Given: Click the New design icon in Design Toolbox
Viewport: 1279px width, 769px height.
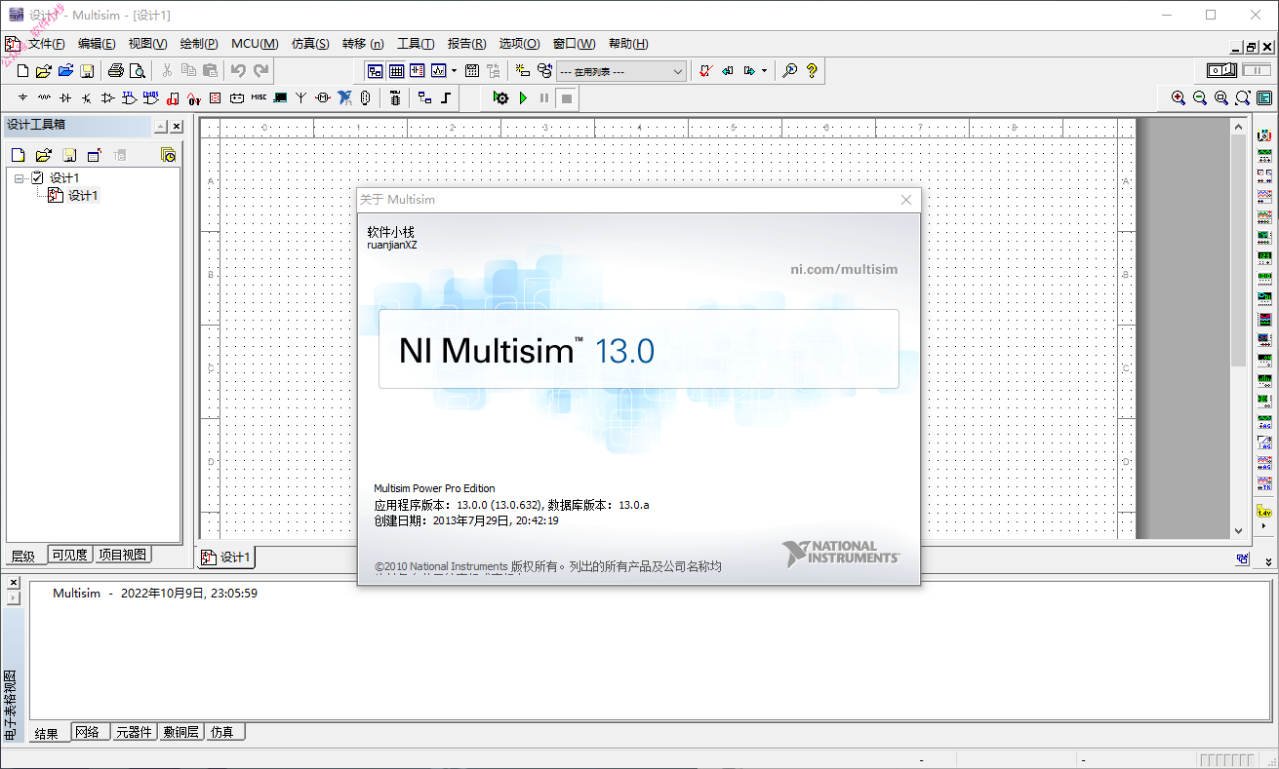Looking at the screenshot, I should click(x=17, y=155).
